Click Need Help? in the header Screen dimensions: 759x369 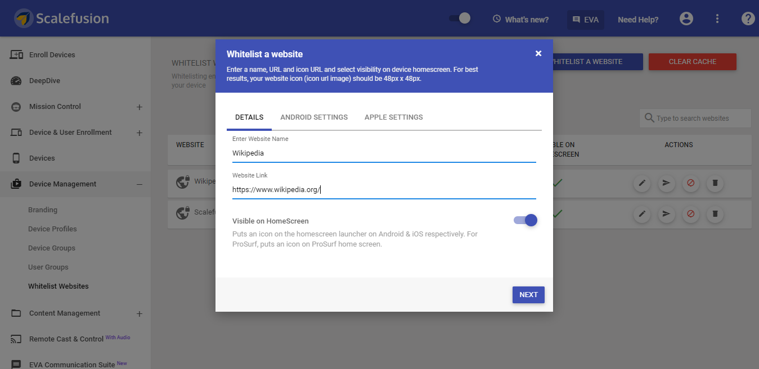coord(638,20)
